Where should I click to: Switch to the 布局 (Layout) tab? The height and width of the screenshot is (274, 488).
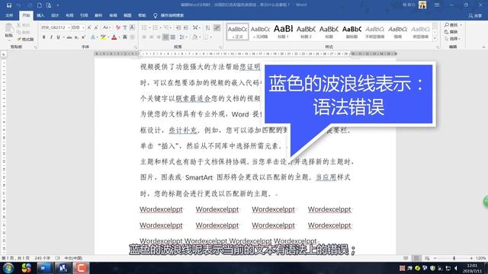pyautogui.click(x=69, y=15)
